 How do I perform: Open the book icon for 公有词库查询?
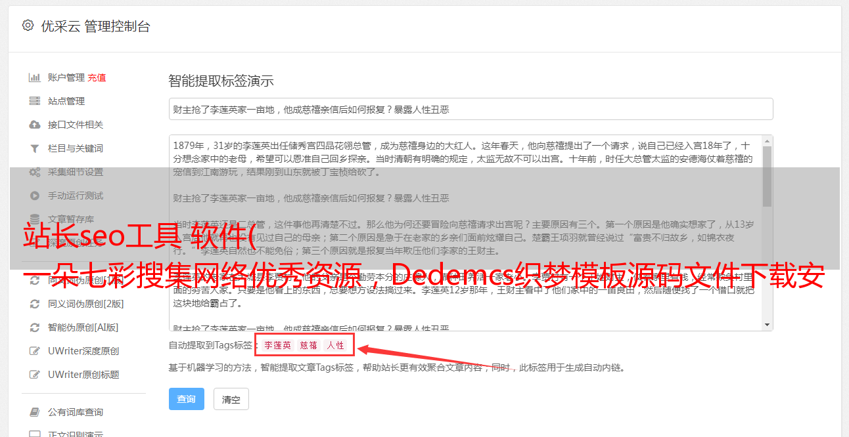(x=35, y=412)
